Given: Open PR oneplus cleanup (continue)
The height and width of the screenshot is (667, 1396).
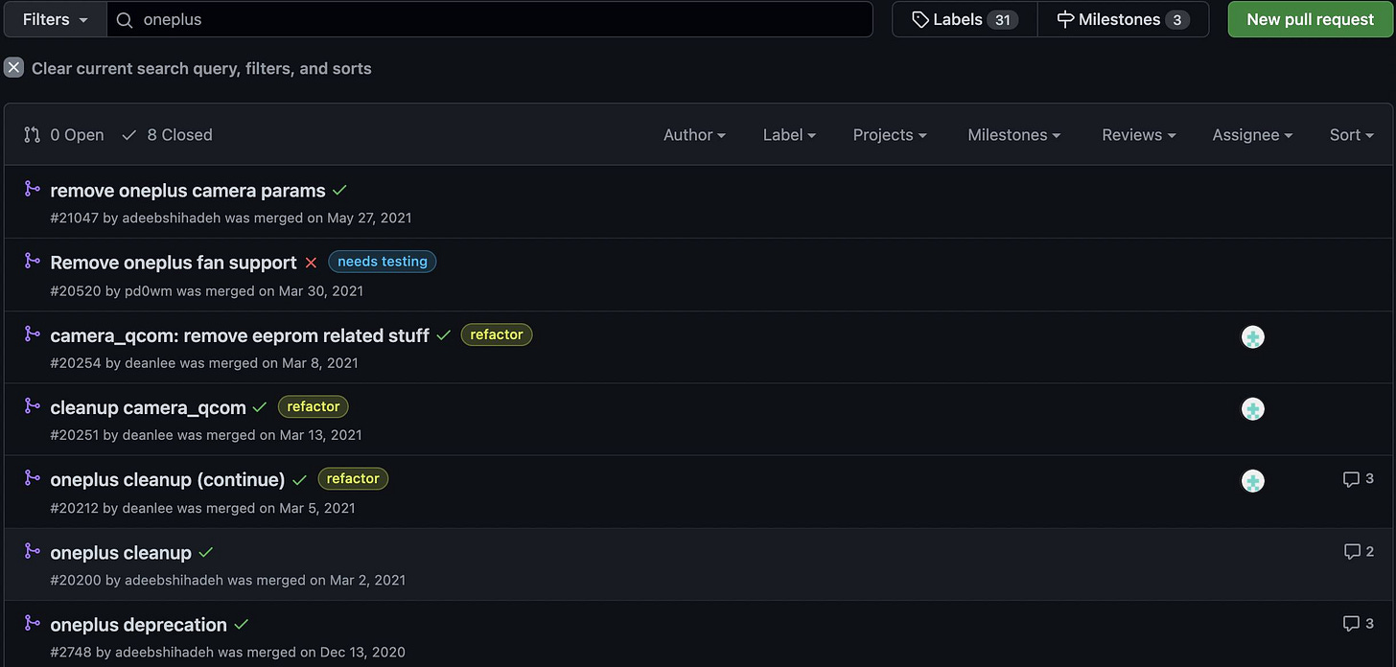Looking at the screenshot, I should tap(168, 479).
